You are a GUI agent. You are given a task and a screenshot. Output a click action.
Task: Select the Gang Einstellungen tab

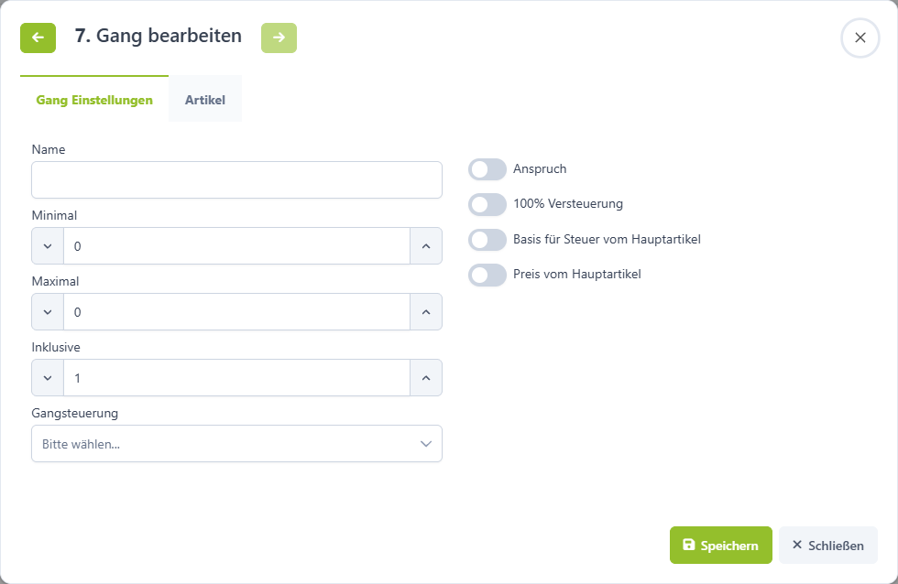(94, 100)
